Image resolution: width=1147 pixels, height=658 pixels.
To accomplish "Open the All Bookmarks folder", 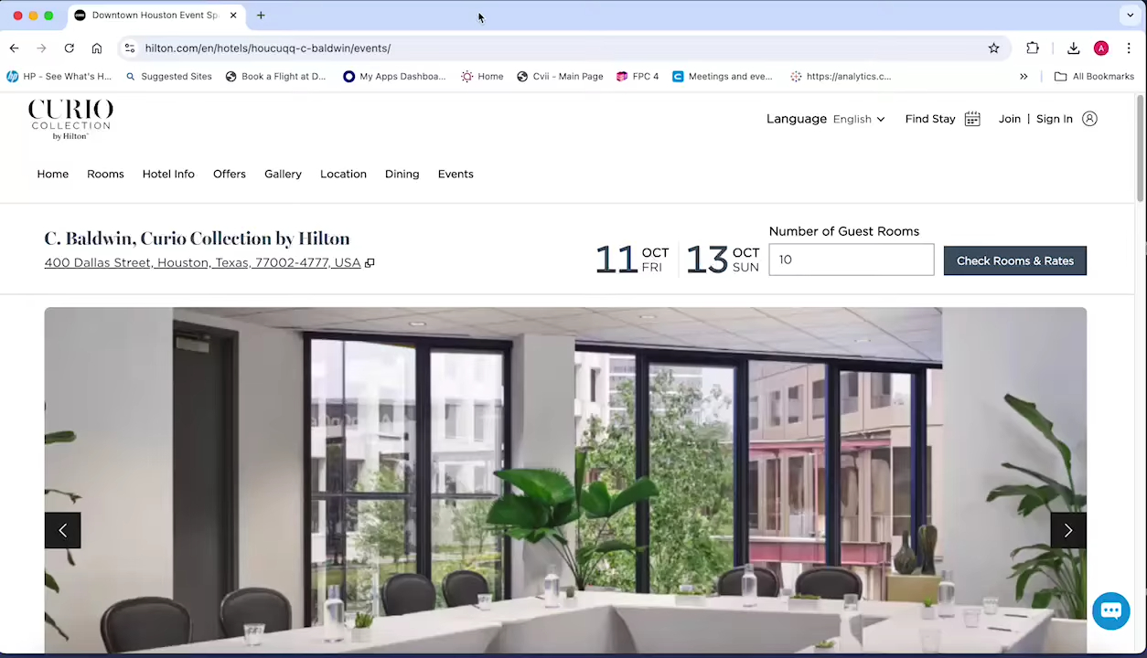I will click(1094, 77).
